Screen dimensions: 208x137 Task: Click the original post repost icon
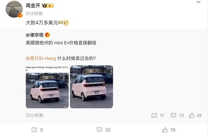(x=154, y=115)
